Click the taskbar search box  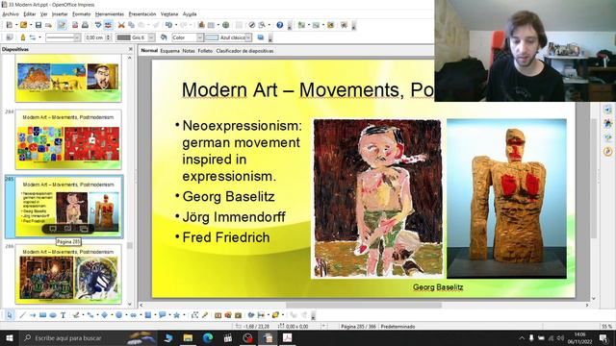click(x=89, y=337)
